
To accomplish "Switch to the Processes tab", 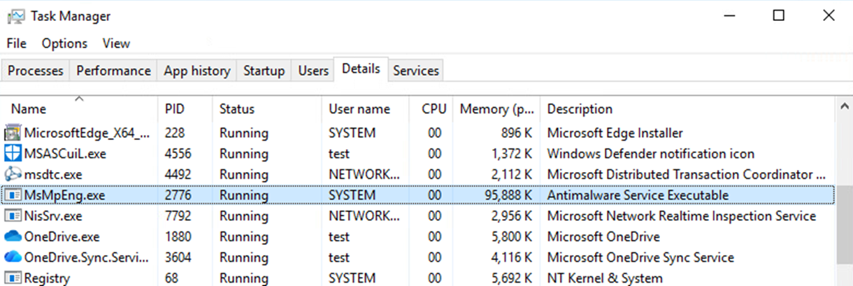I will point(36,71).
